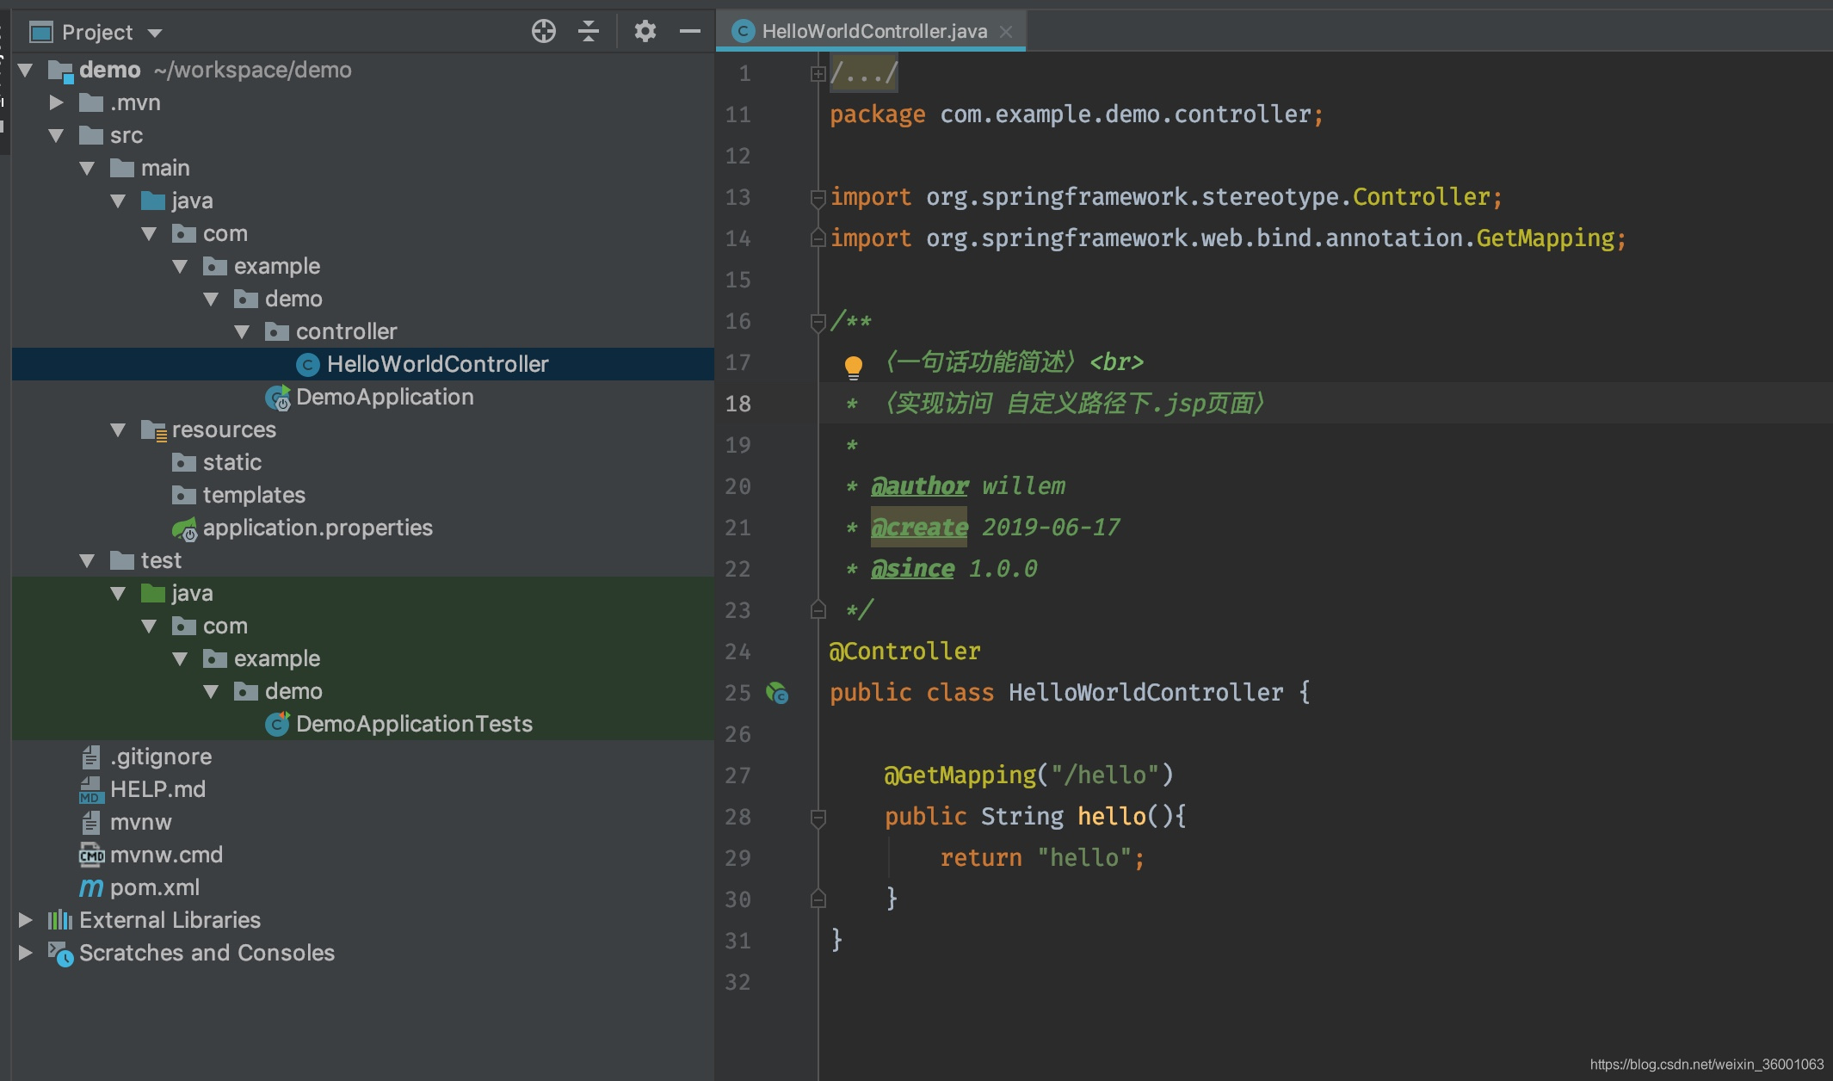
Task: Select the static folder
Action: click(x=232, y=462)
